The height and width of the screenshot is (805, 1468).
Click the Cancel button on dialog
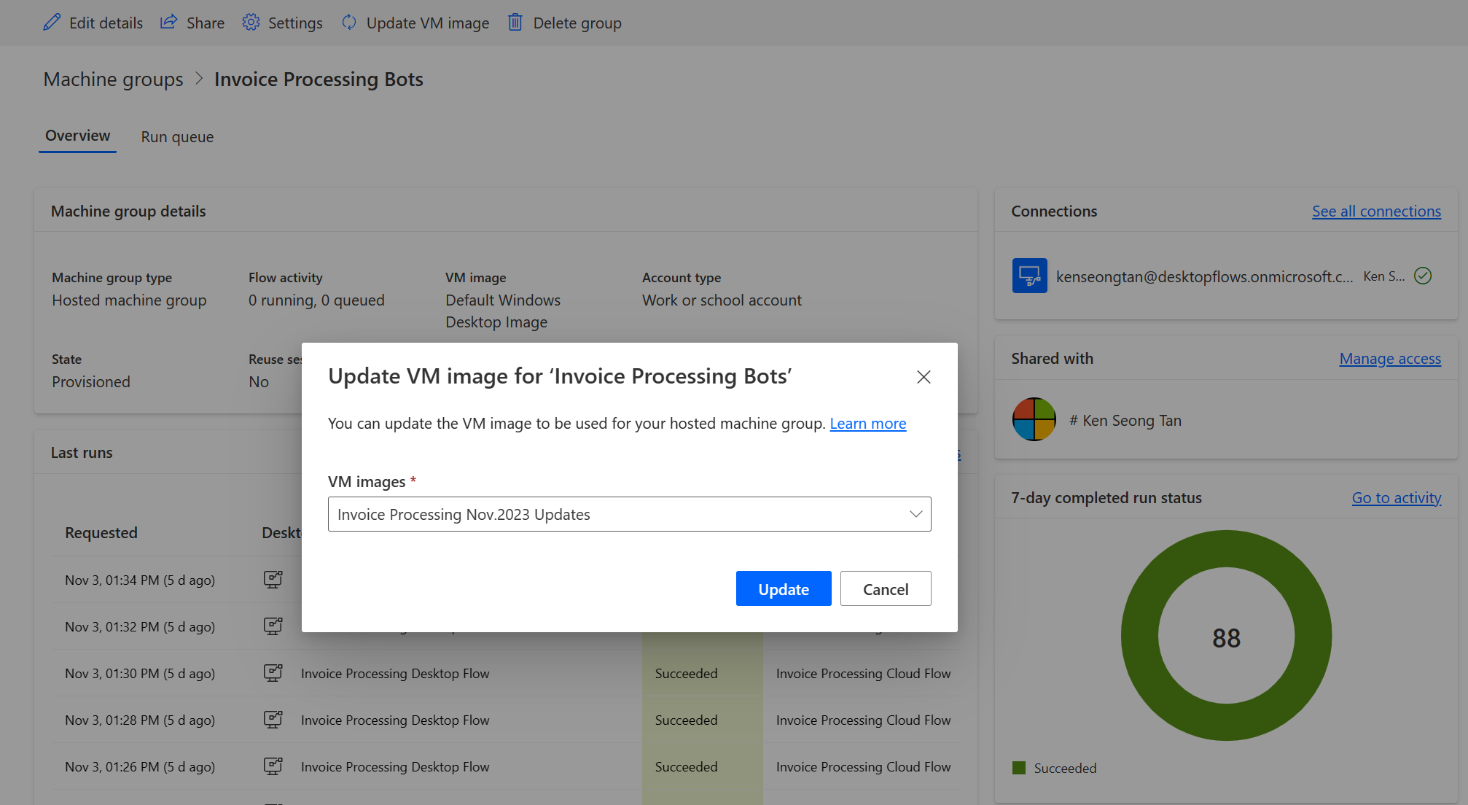tap(885, 588)
